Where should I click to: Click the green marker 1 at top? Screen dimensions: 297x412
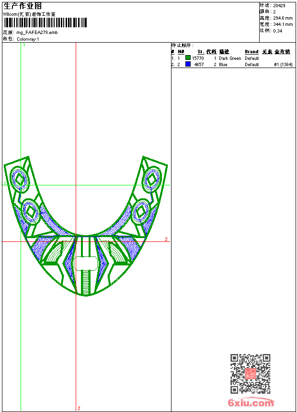click(24, 45)
